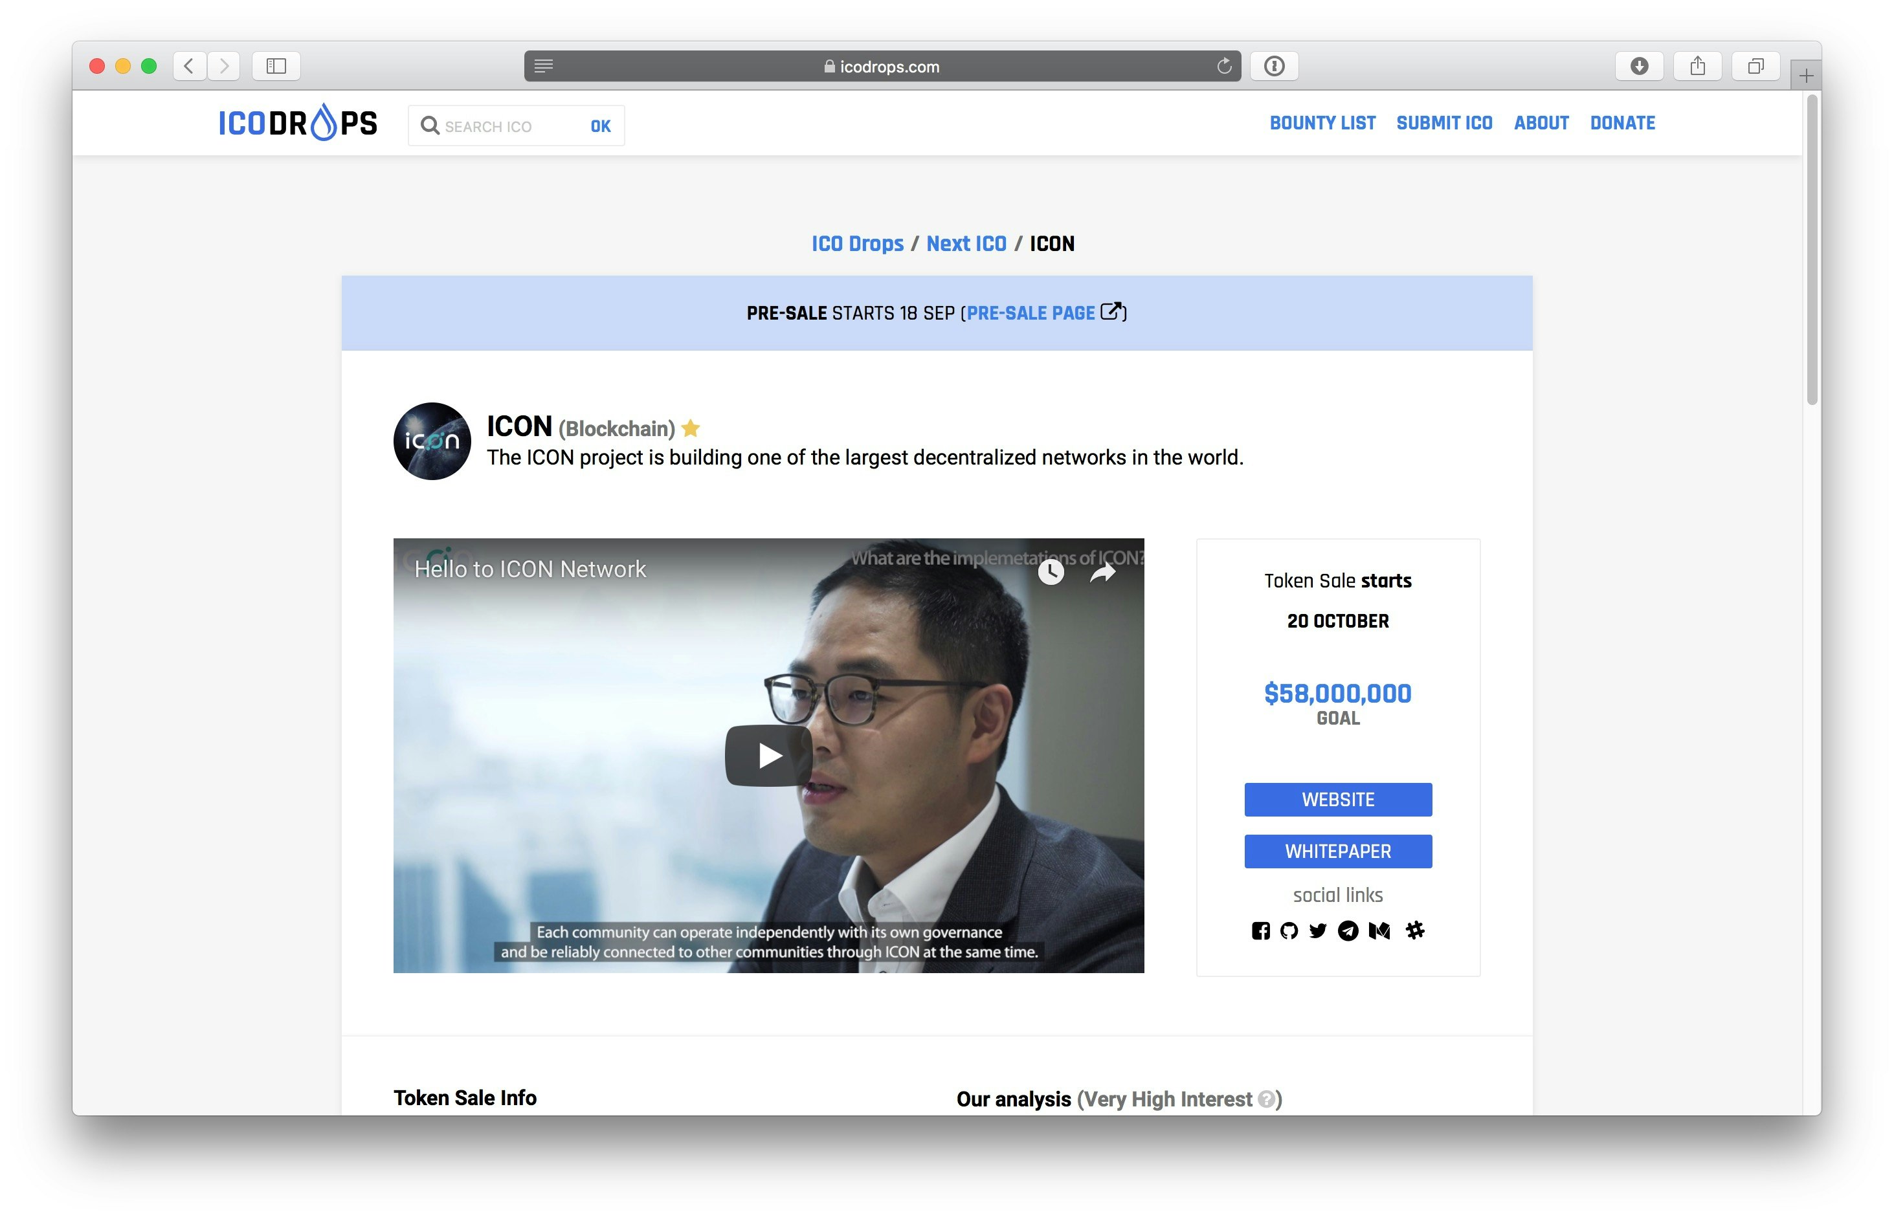
Task: Show all Safari tabs overview
Action: [1756, 66]
